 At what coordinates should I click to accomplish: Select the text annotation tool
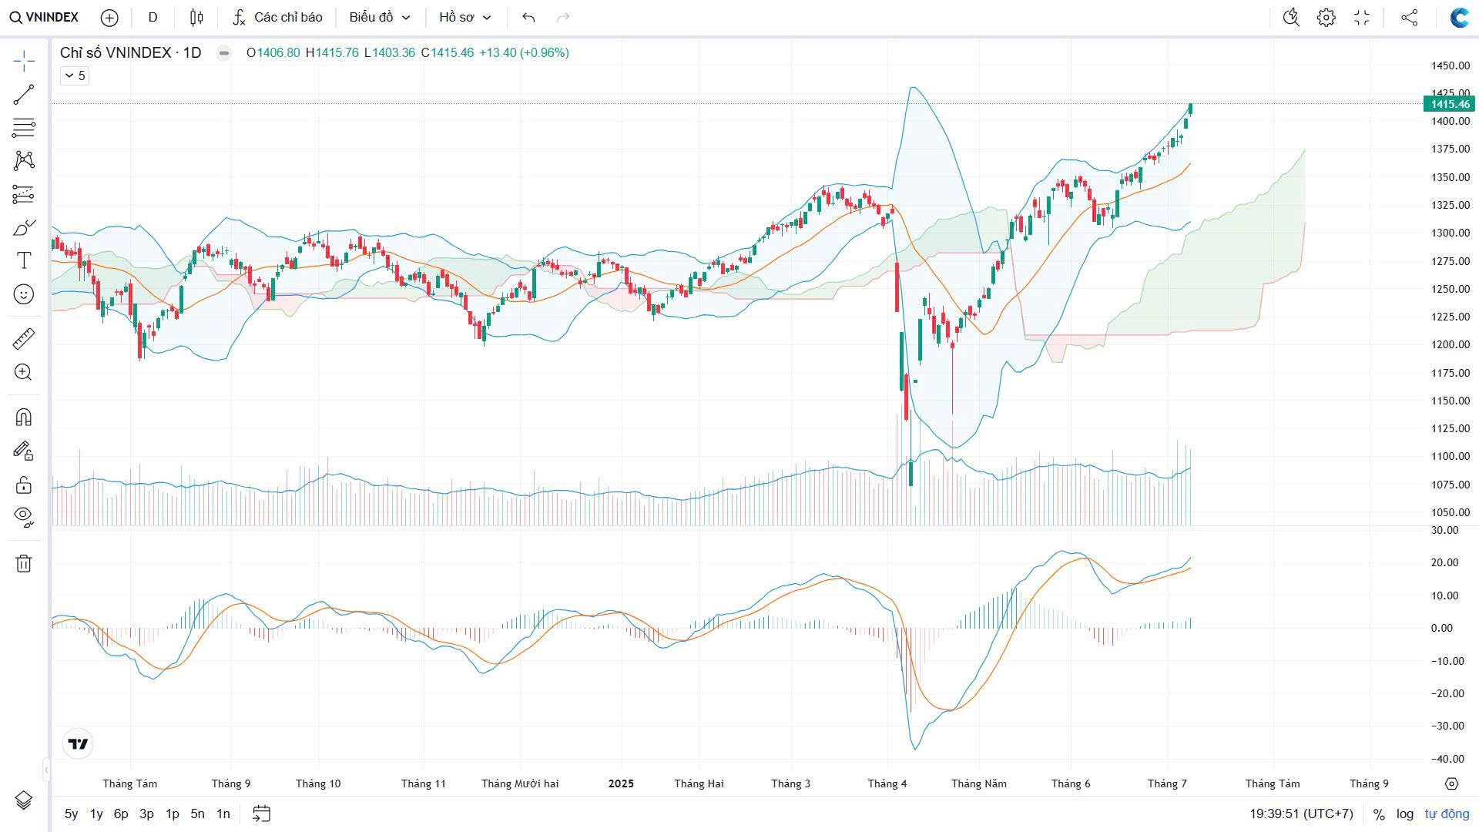24,261
